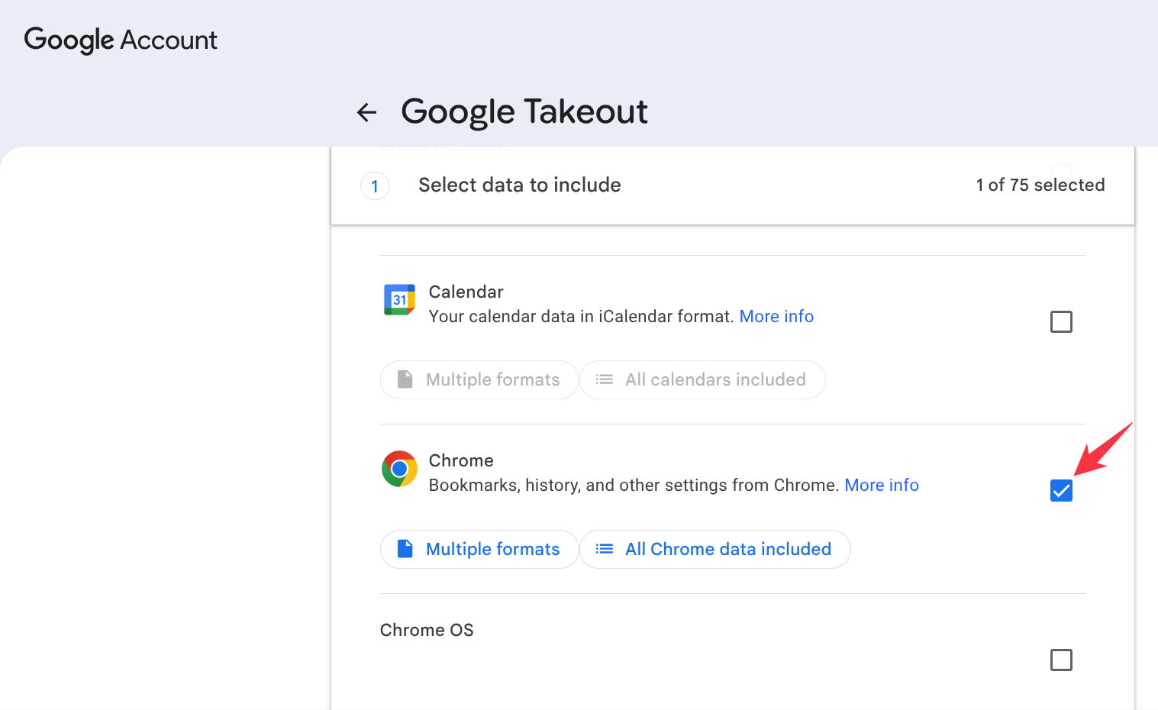
Task: Open Chrome More info link
Action: coord(882,485)
